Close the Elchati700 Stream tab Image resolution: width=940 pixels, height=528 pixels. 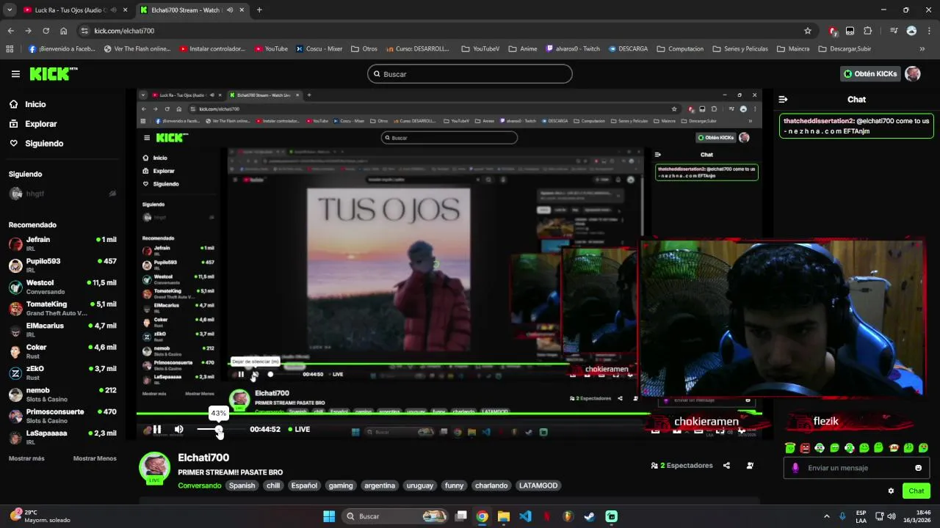pos(243,10)
